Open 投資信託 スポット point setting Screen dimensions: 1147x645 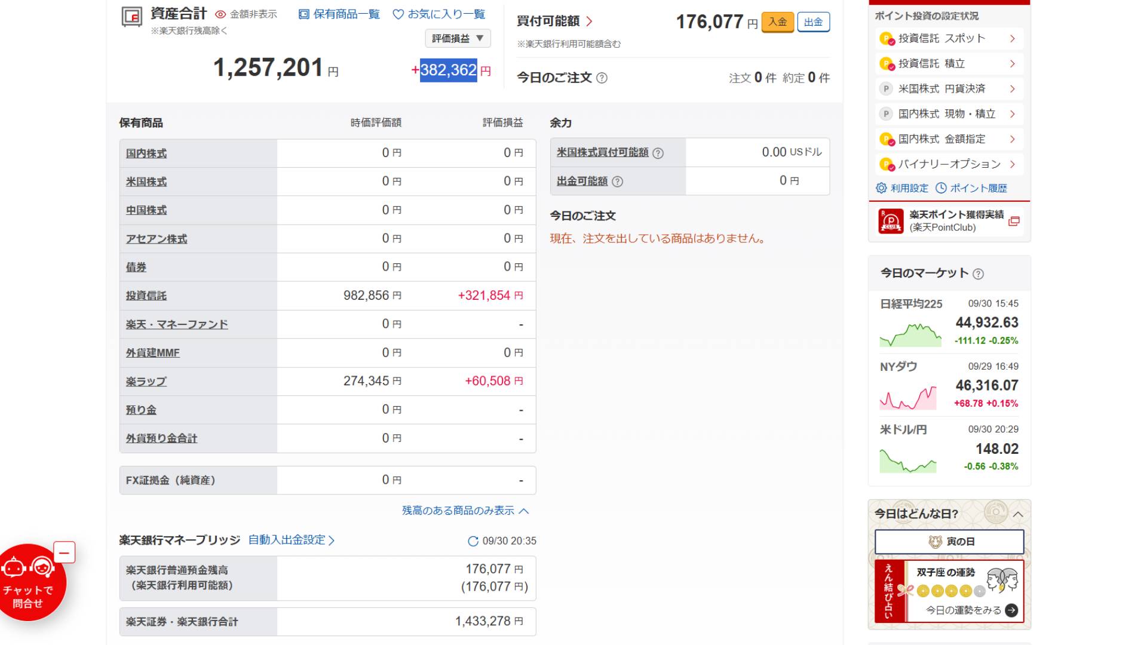click(x=949, y=39)
